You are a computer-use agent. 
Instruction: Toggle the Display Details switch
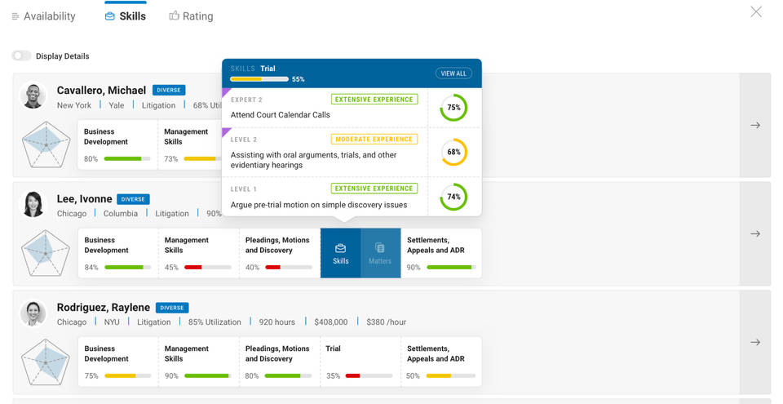21,55
